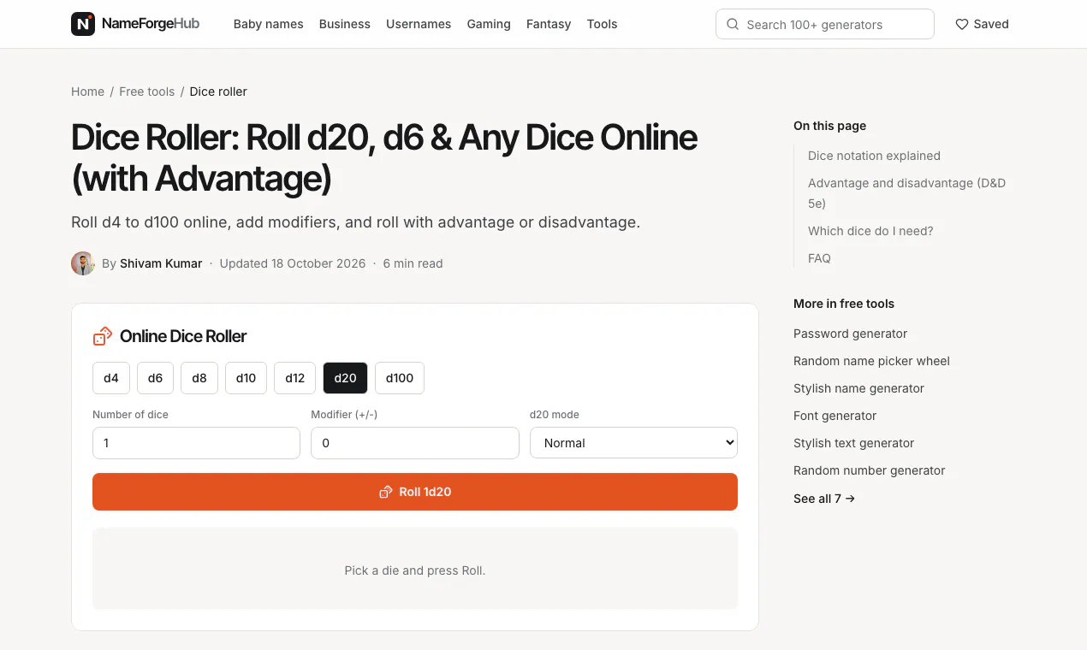1087x650 pixels.
Task: Open Stylish text generator
Action: pyautogui.click(x=853, y=443)
